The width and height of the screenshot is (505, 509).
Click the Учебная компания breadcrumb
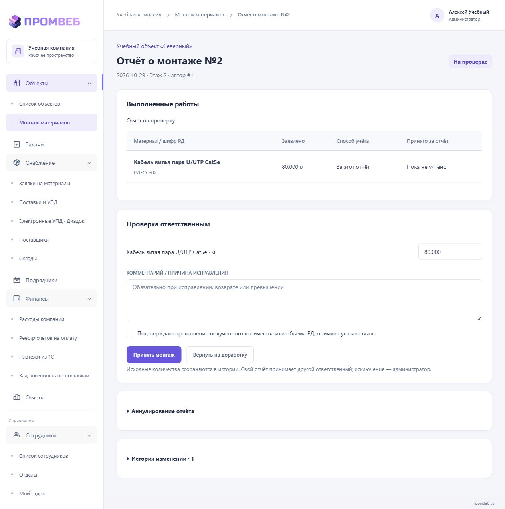pos(139,15)
